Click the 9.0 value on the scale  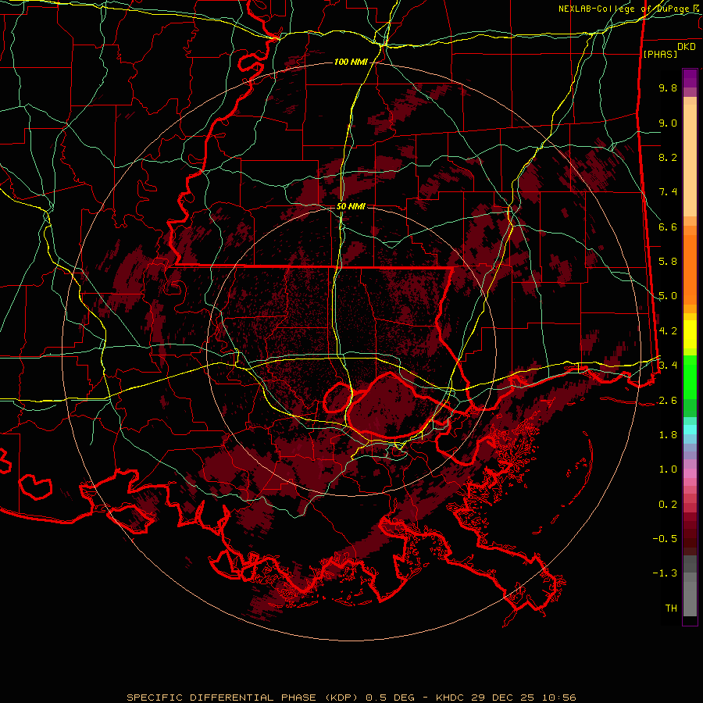click(668, 123)
